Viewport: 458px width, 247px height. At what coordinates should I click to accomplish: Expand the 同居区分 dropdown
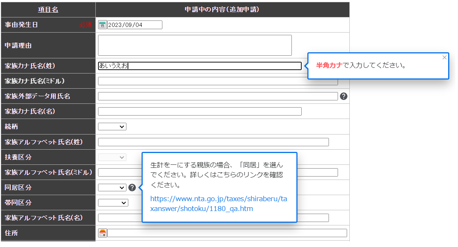coord(112,188)
